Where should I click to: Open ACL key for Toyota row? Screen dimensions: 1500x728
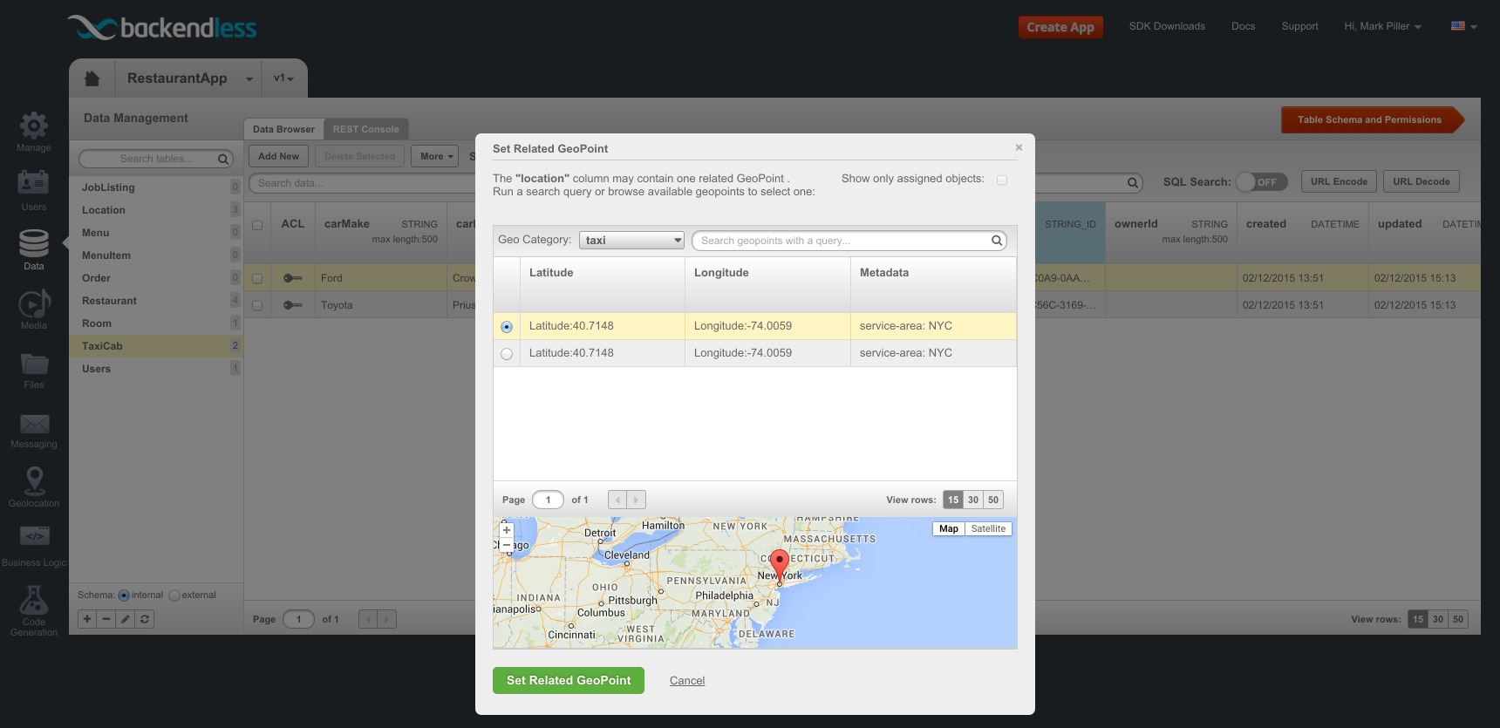pyautogui.click(x=293, y=305)
